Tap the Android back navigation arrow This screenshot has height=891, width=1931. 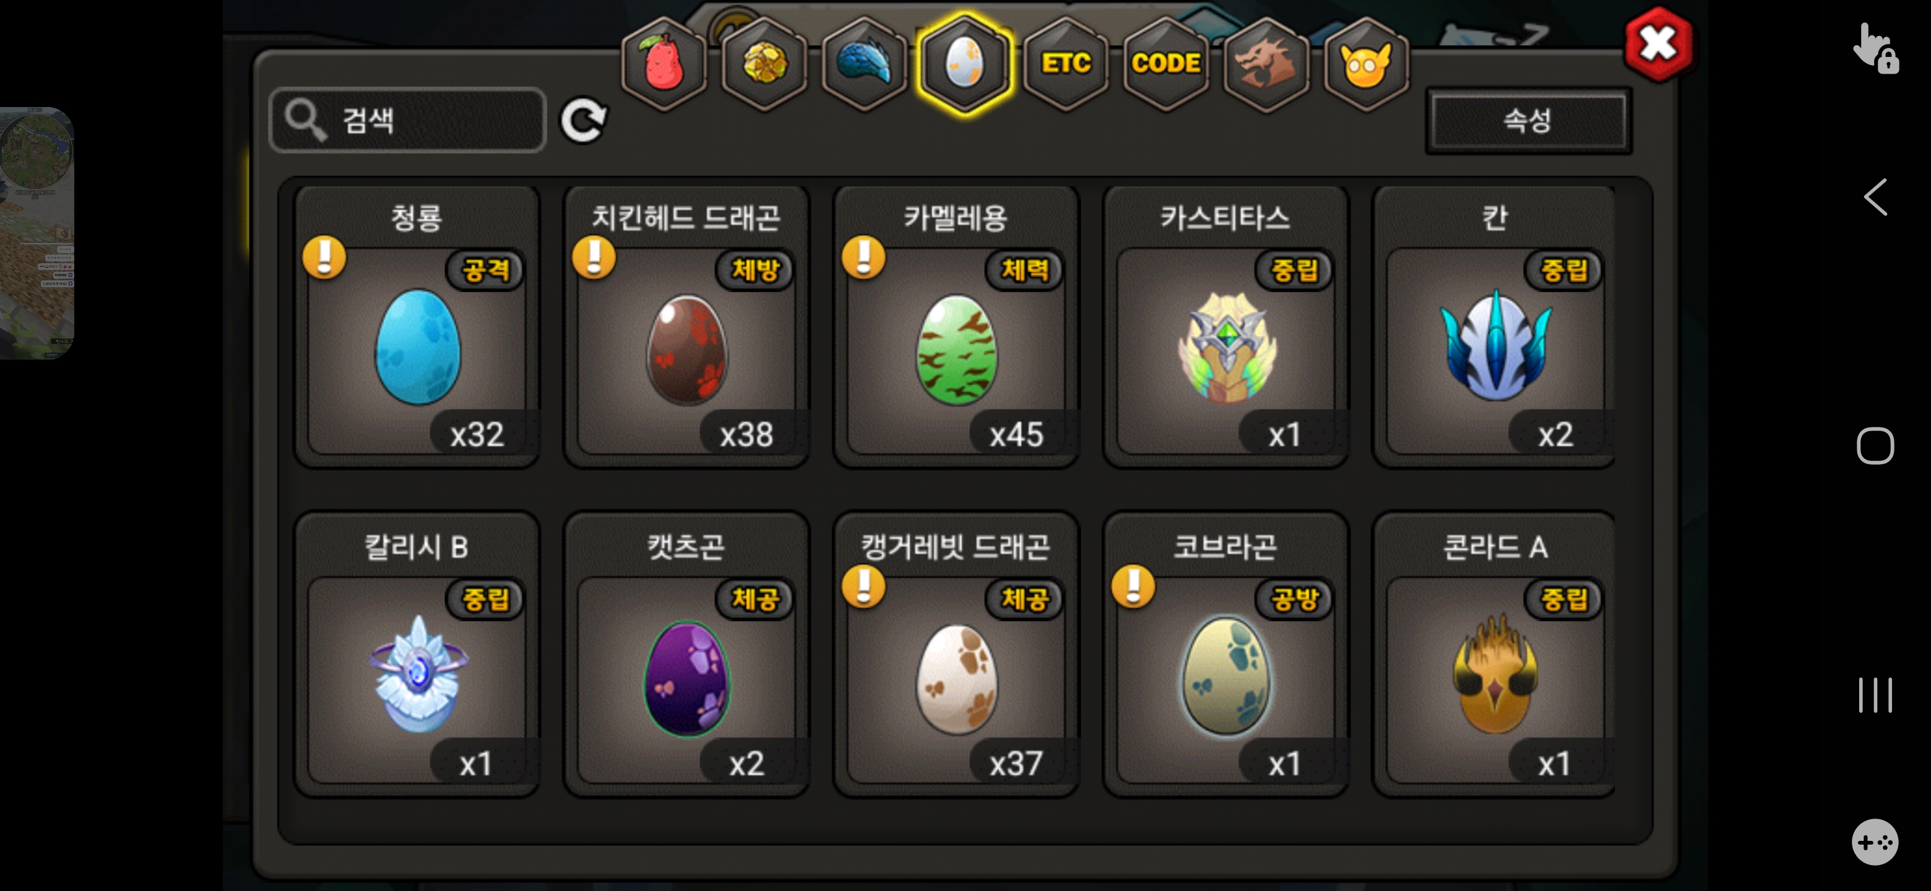pos(1875,198)
